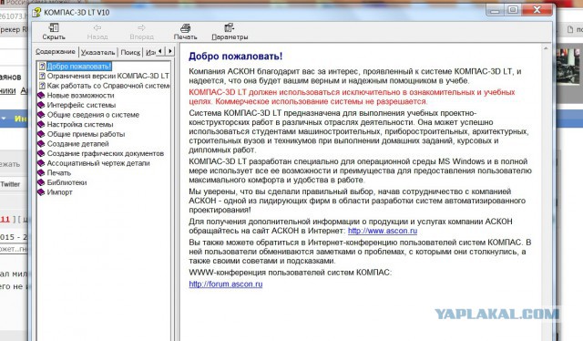
Task: Select the Общие приемы работы section
Action: pos(86,134)
